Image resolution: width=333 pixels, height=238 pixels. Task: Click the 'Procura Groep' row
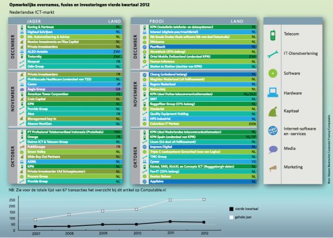coord(74,177)
